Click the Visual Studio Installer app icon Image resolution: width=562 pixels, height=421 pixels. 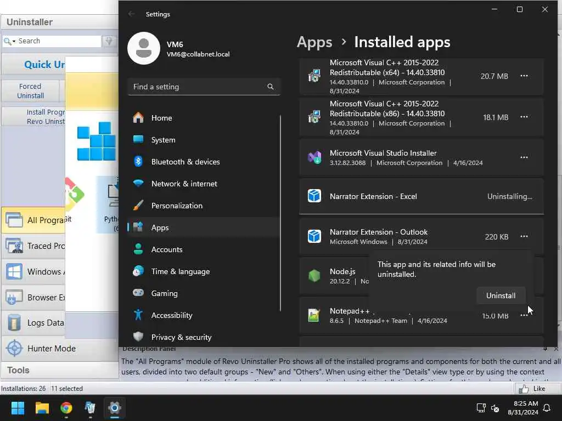tap(314, 157)
